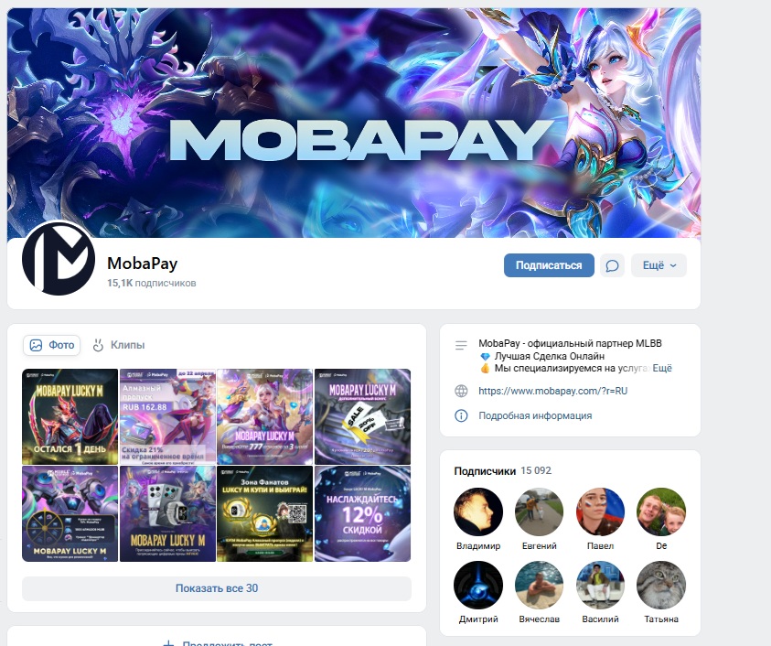Open Подробная информация details
This screenshot has height=646, width=771.
coord(535,415)
